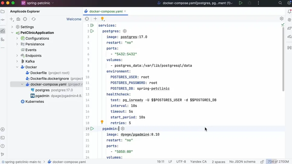
Task: Open the Terminal tool window
Action: coord(3,138)
